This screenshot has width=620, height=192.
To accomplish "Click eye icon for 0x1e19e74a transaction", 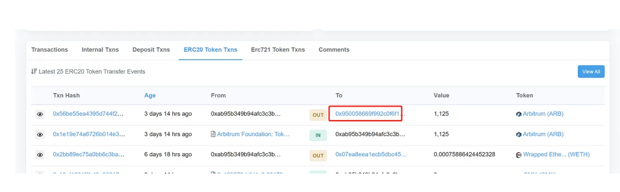I will coord(40,135).
